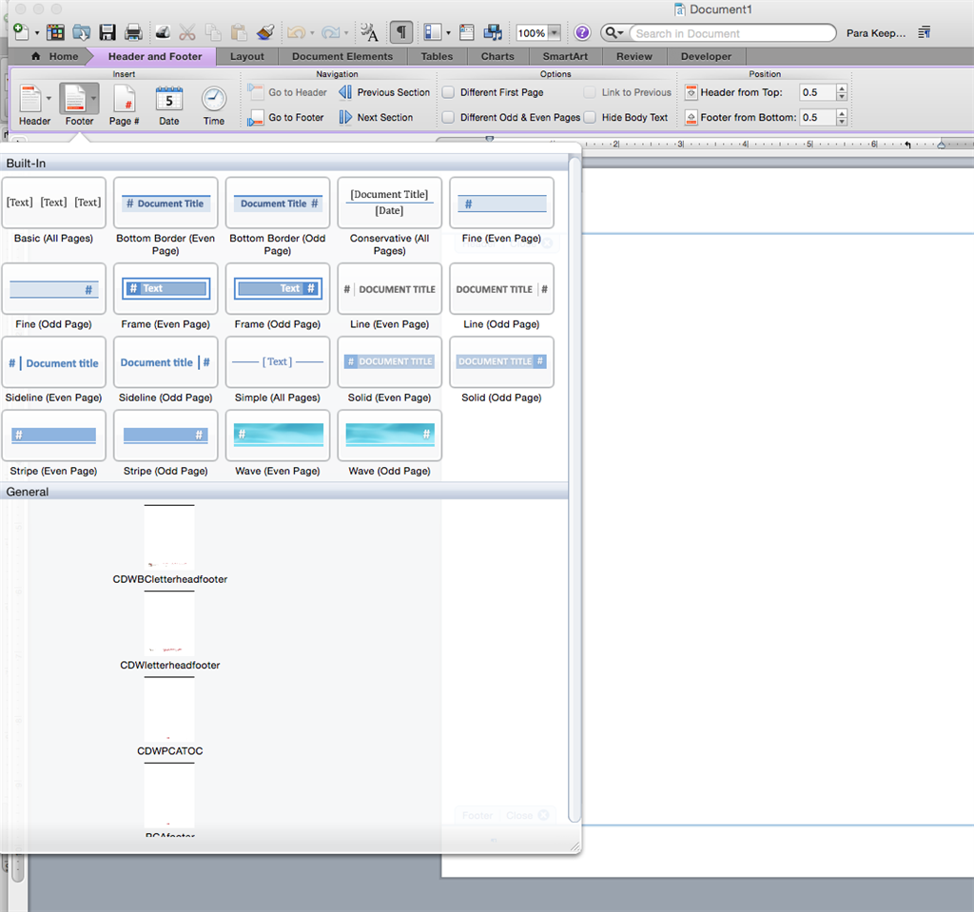Increase Header from Top stepper value
Viewport: 974px width, 912px height.
pyautogui.click(x=842, y=88)
